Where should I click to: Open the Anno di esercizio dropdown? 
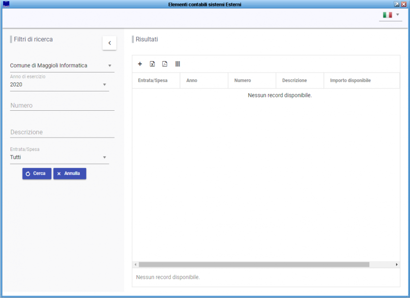click(104, 84)
